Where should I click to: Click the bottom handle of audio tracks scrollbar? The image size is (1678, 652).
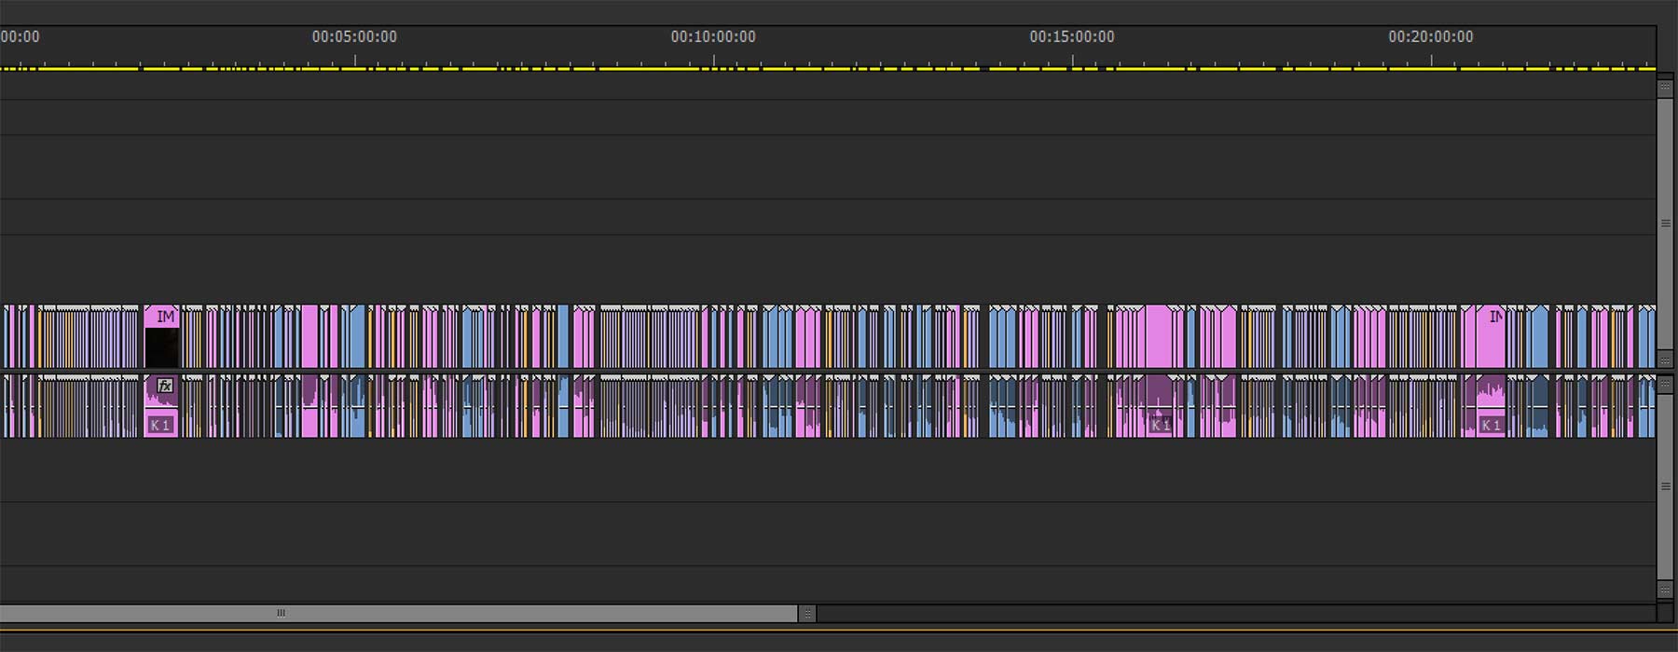1665,591
